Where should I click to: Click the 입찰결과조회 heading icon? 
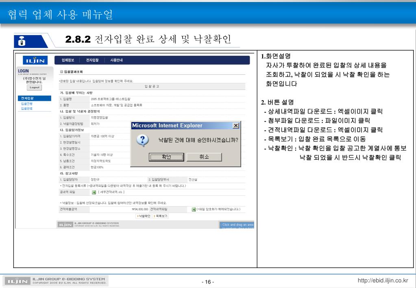point(61,72)
